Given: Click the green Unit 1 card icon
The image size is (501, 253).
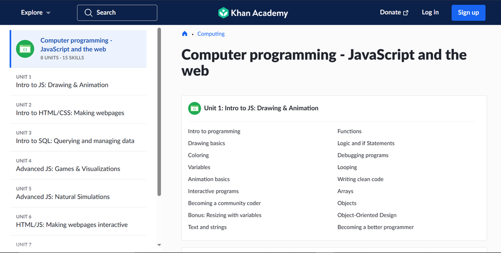Looking at the screenshot, I should [194, 108].
